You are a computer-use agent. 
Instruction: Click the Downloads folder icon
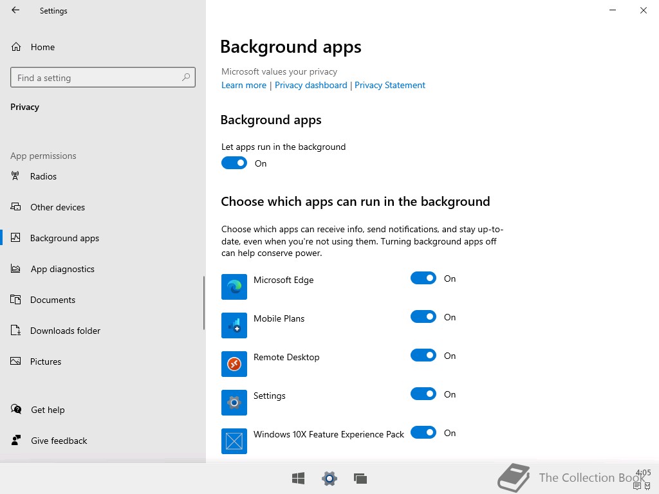[x=15, y=330]
